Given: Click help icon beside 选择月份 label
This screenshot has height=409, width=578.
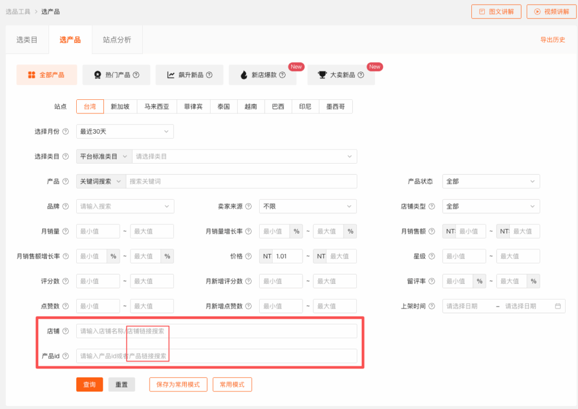Looking at the screenshot, I should pos(65,131).
